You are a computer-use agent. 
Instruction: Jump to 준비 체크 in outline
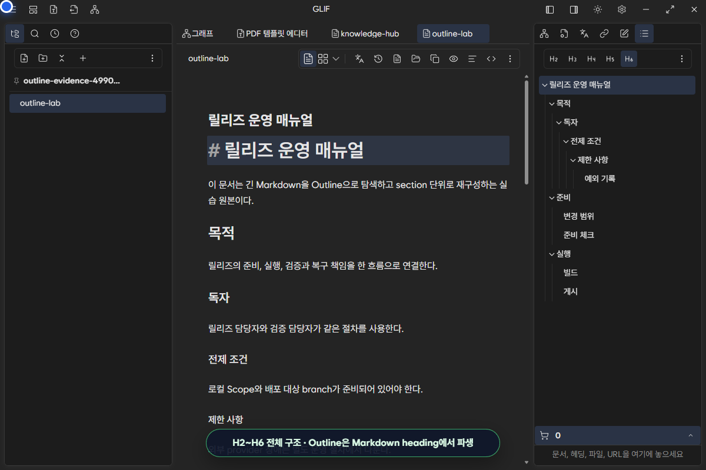[x=578, y=235]
